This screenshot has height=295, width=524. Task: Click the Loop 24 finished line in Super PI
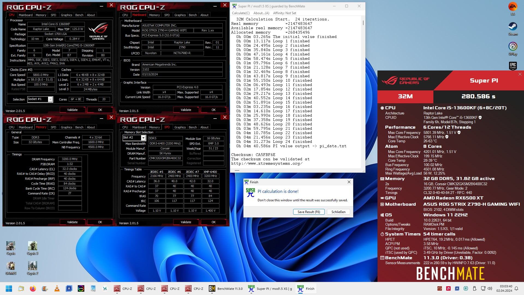click(274, 141)
